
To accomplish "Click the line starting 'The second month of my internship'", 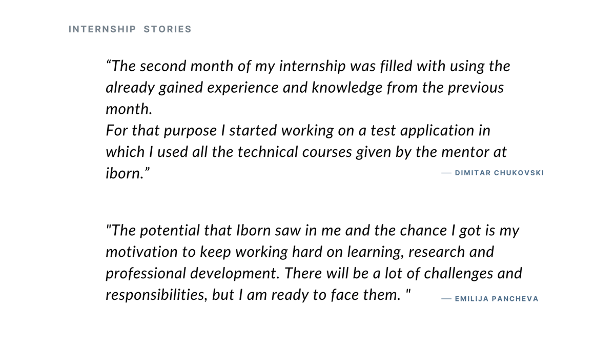I will coord(308,66).
